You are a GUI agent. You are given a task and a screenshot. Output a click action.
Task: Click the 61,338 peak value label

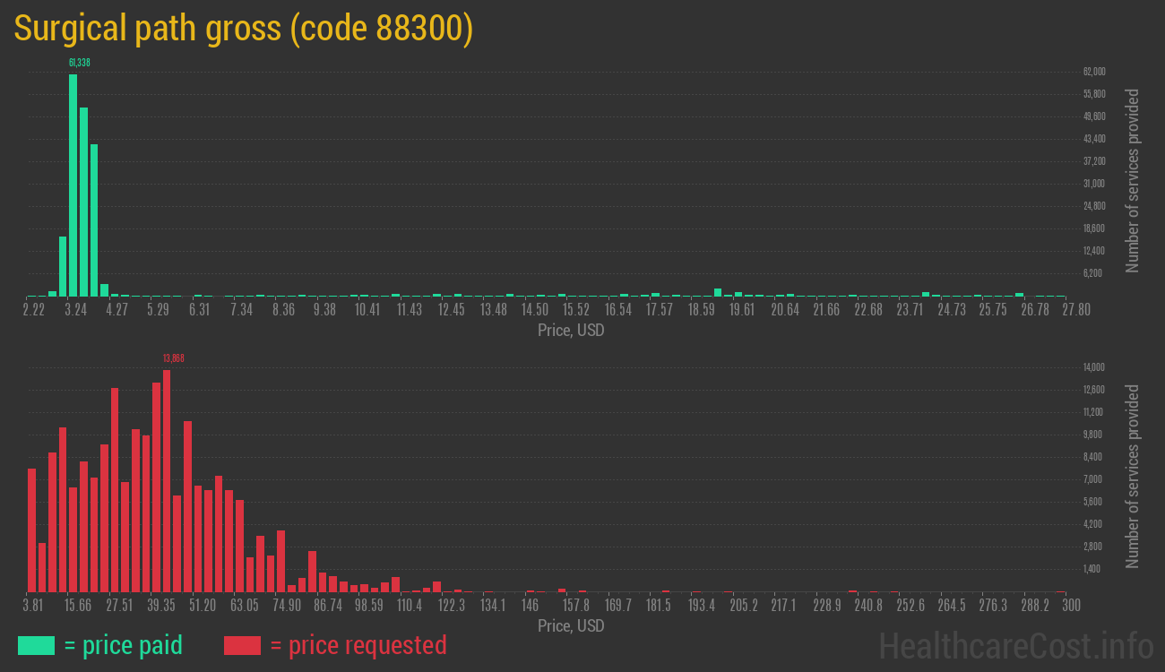pos(79,63)
